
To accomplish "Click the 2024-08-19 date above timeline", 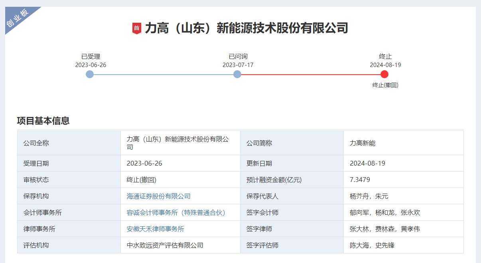I will click(x=385, y=65).
